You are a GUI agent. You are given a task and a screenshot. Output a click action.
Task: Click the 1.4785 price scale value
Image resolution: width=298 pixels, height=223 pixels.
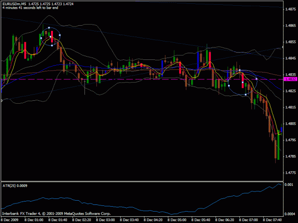(x=290, y=156)
